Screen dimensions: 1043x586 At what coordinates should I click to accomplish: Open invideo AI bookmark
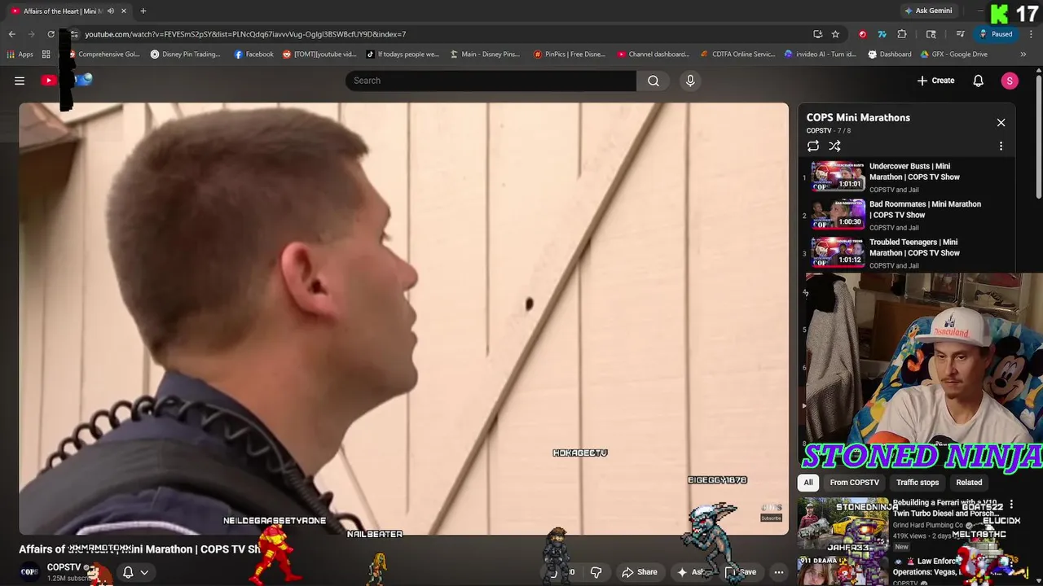(821, 55)
